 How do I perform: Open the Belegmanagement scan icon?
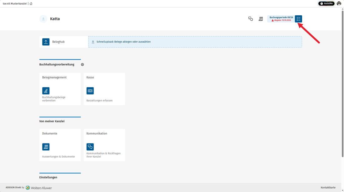pyautogui.click(x=46, y=91)
